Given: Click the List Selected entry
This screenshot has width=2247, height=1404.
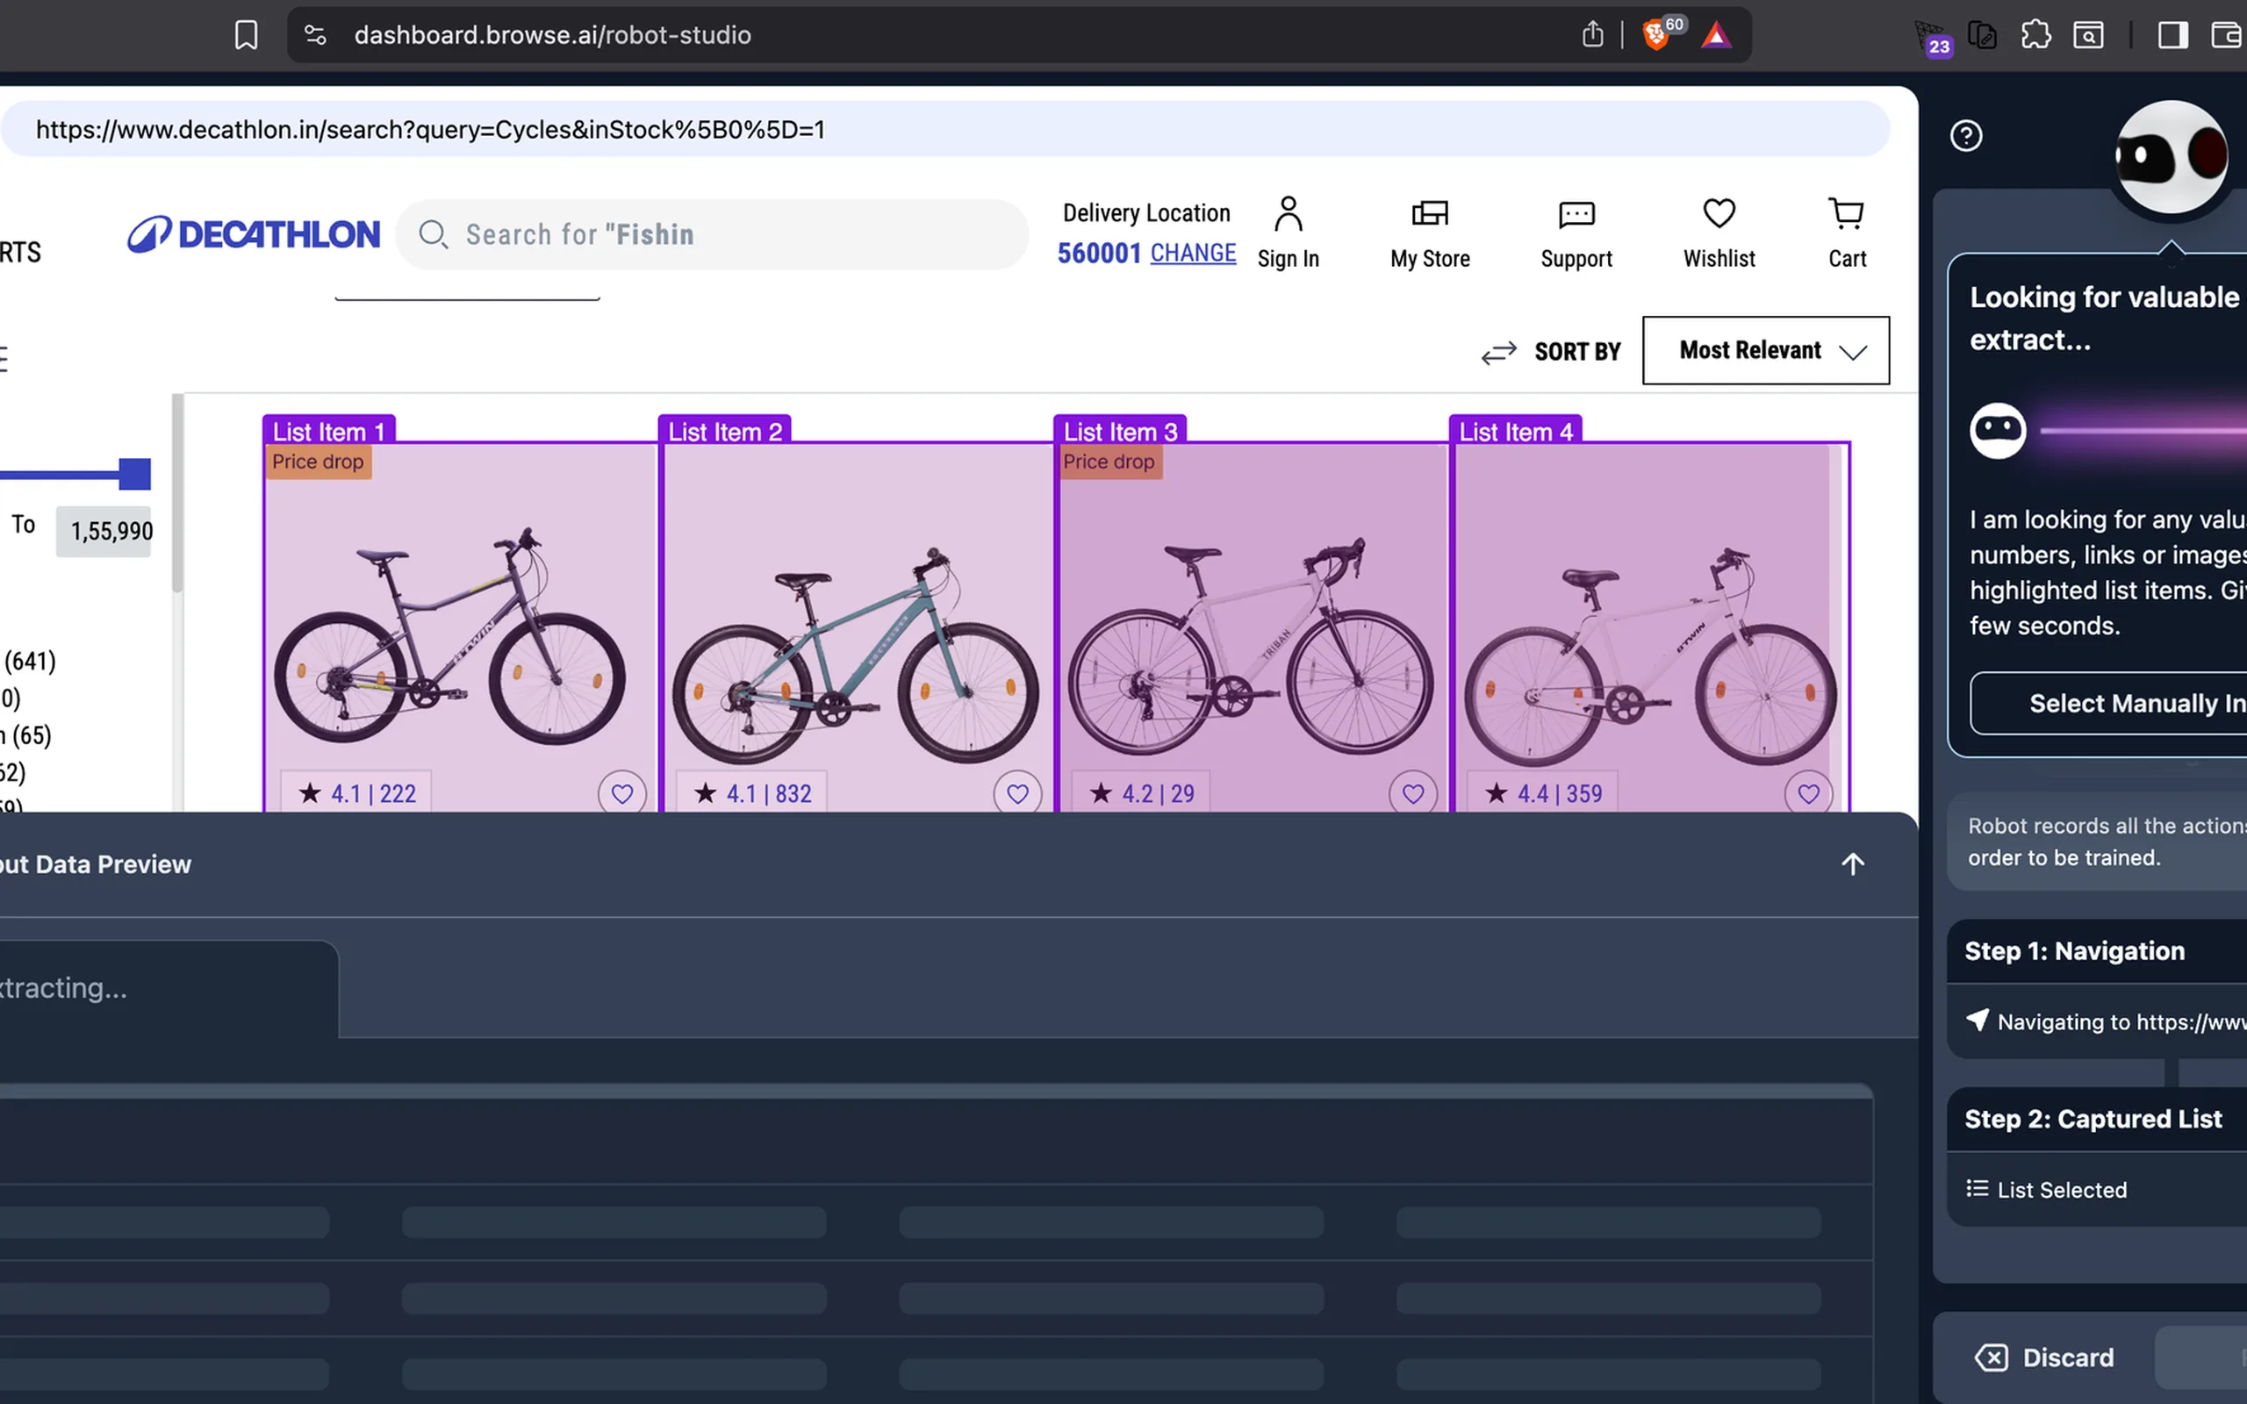Looking at the screenshot, I should tap(2060, 1190).
